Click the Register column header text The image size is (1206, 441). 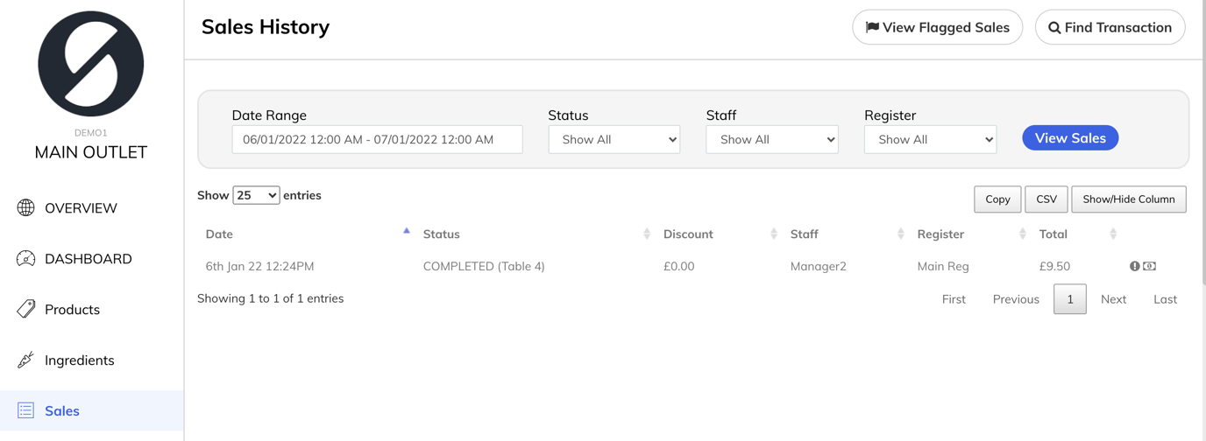point(940,234)
